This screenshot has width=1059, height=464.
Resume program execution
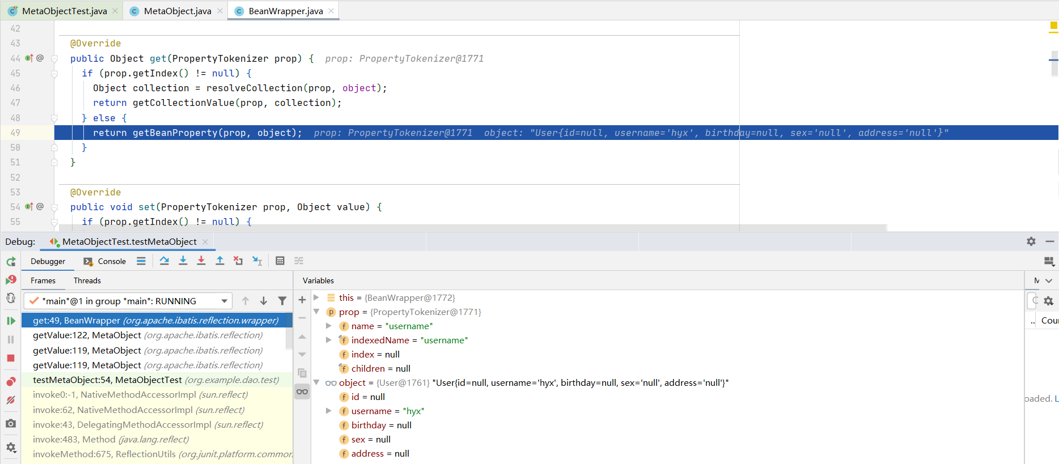click(x=11, y=321)
